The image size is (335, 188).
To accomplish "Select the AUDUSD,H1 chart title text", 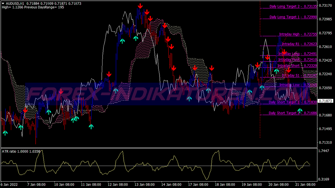I will (15, 3).
